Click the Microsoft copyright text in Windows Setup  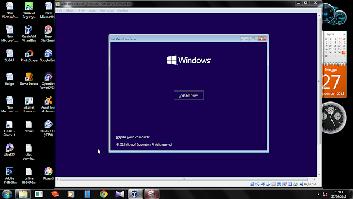pos(144,144)
